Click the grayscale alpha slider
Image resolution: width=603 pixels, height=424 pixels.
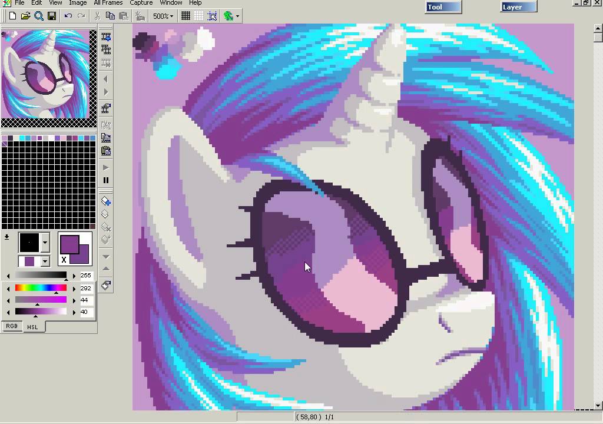click(41, 275)
